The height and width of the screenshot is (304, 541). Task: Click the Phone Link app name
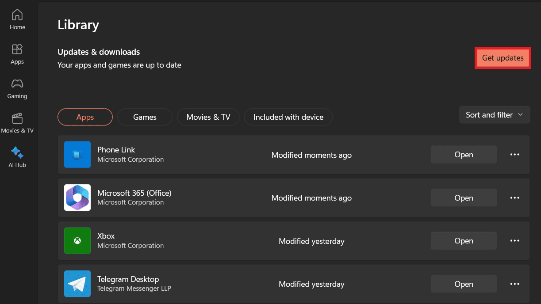point(116,150)
